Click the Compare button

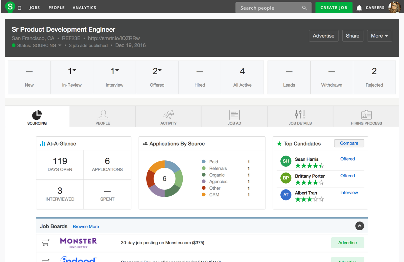click(x=349, y=143)
